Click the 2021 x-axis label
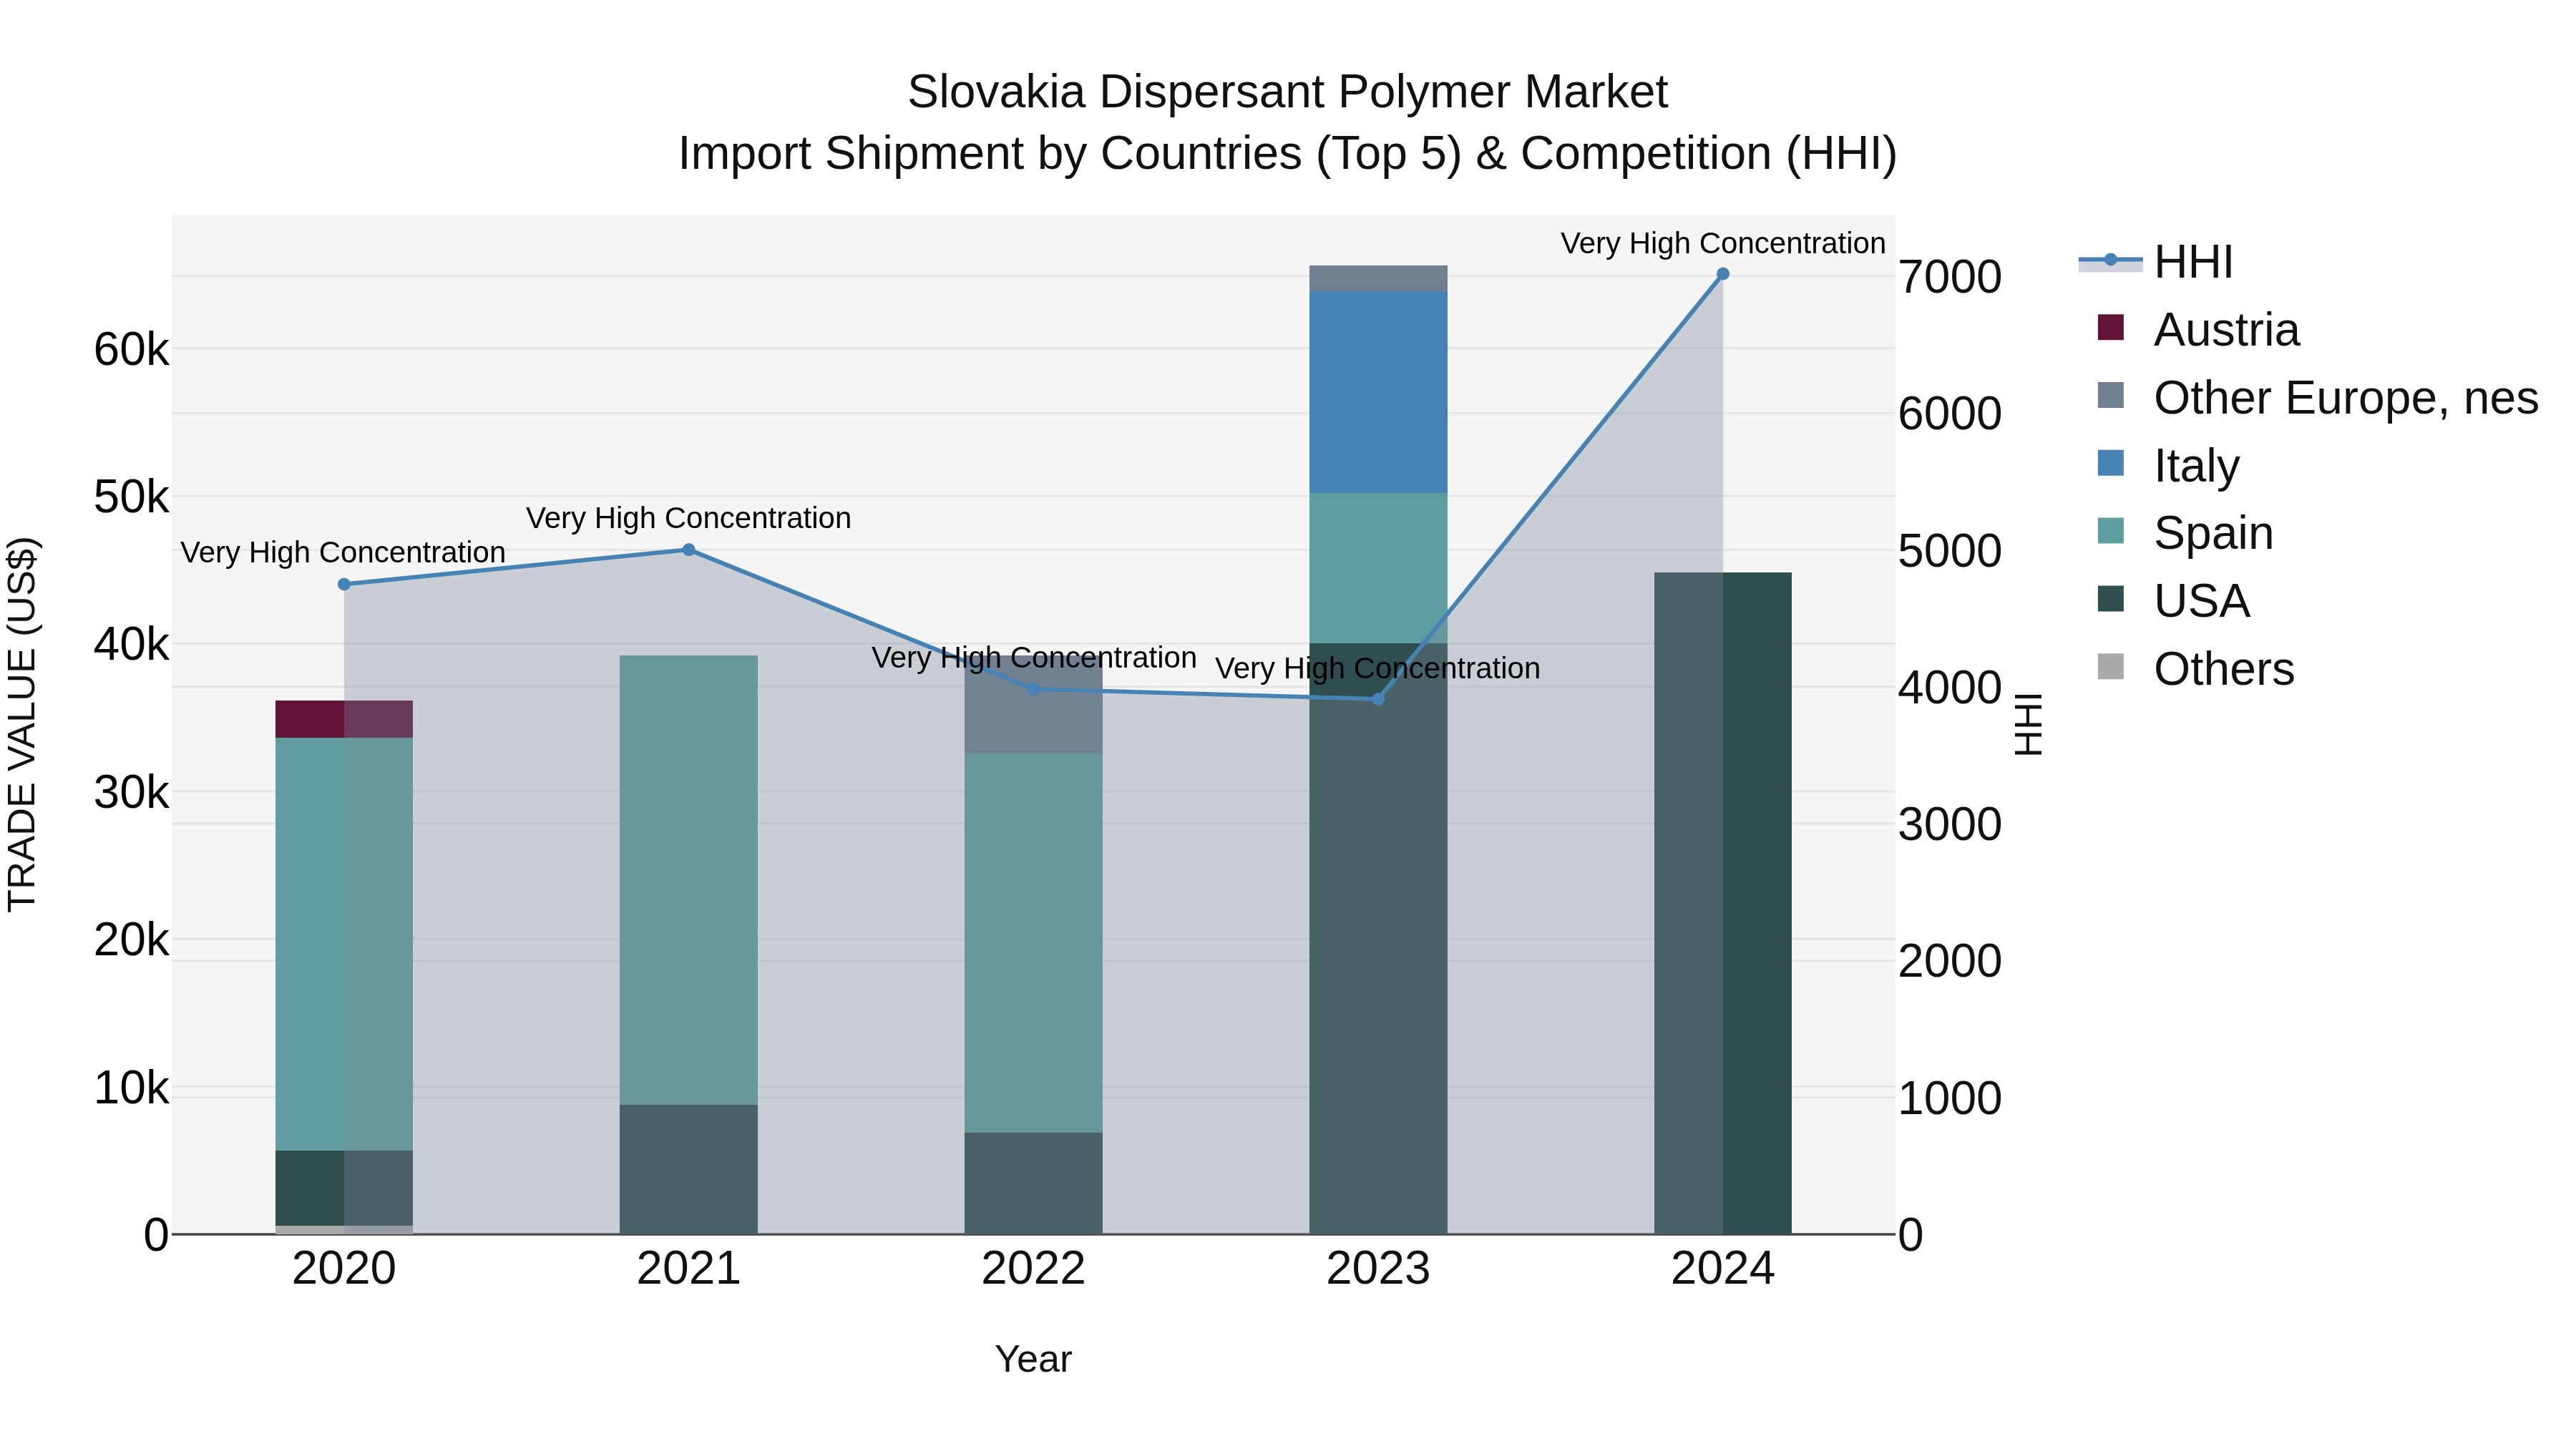Viewport: 2576px width, 1449px height. point(689,1269)
